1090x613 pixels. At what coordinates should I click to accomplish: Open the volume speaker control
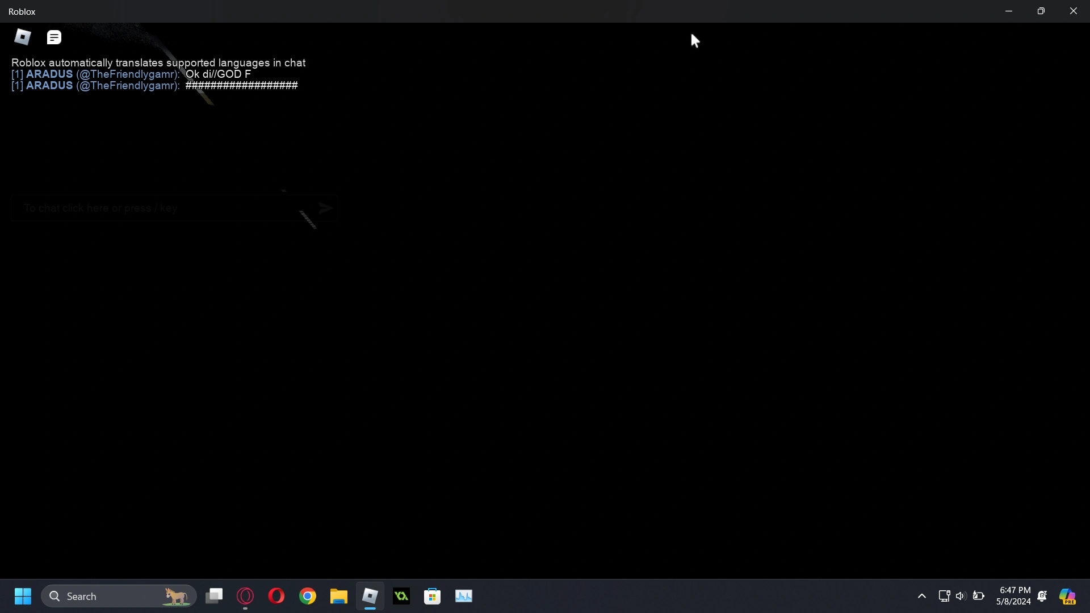(961, 596)
